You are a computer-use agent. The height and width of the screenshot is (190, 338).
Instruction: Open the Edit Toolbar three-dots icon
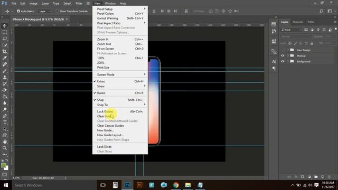[5, 155]
